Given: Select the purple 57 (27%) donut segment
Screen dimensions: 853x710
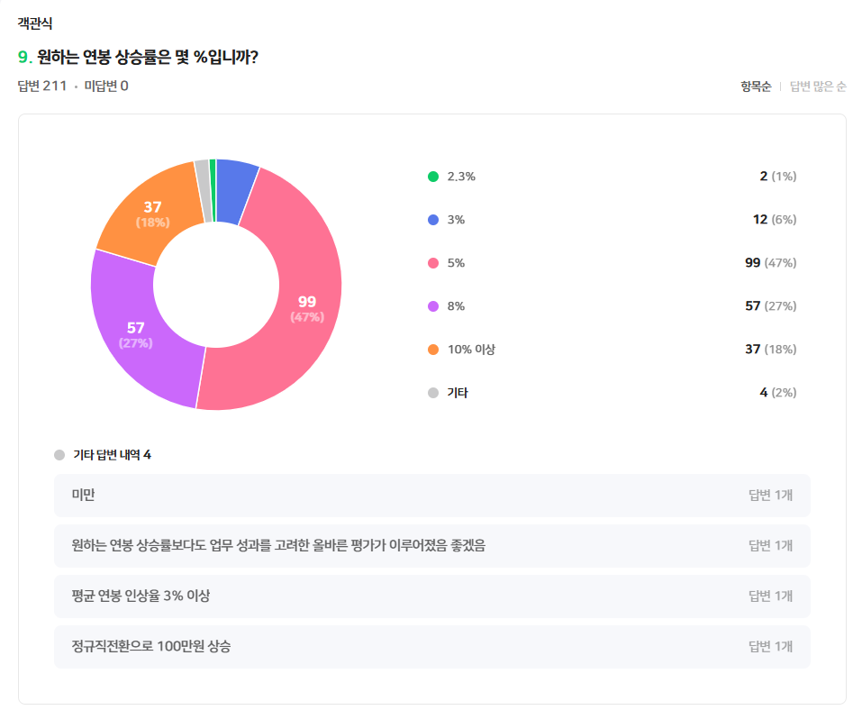Looking at the screenshot, I should click(x=137, y=333).
